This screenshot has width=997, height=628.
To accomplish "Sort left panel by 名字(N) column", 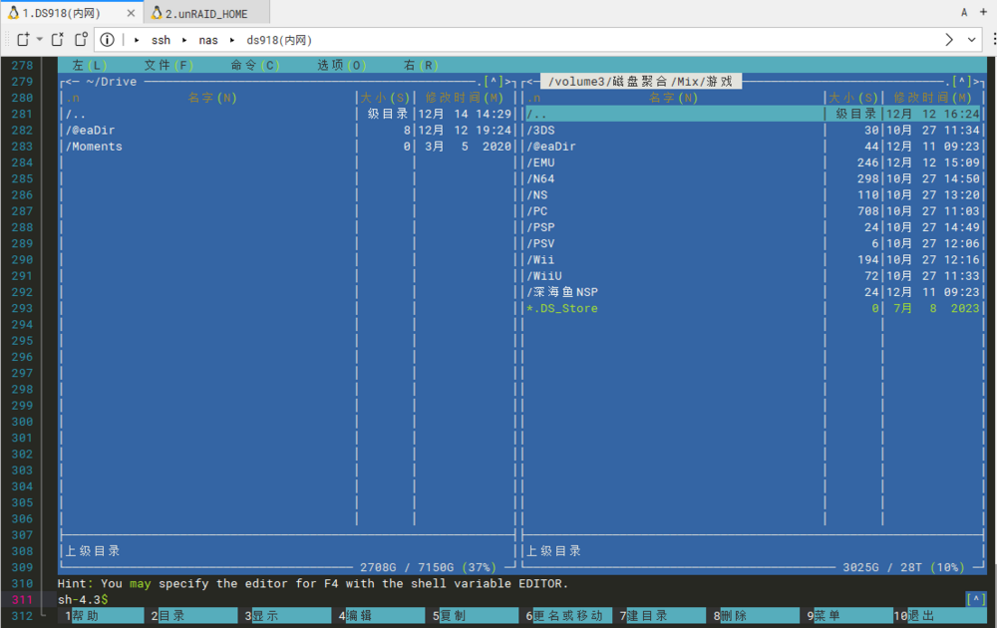I will click(212, 98).
